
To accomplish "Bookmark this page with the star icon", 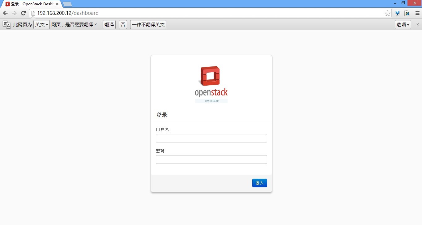I will (387, 13).
